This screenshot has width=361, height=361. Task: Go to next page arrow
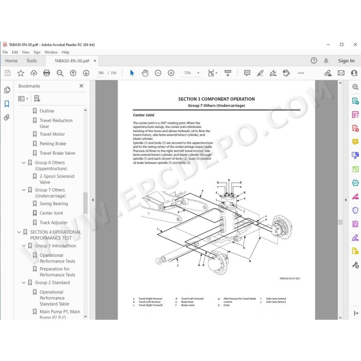point(86,73)
